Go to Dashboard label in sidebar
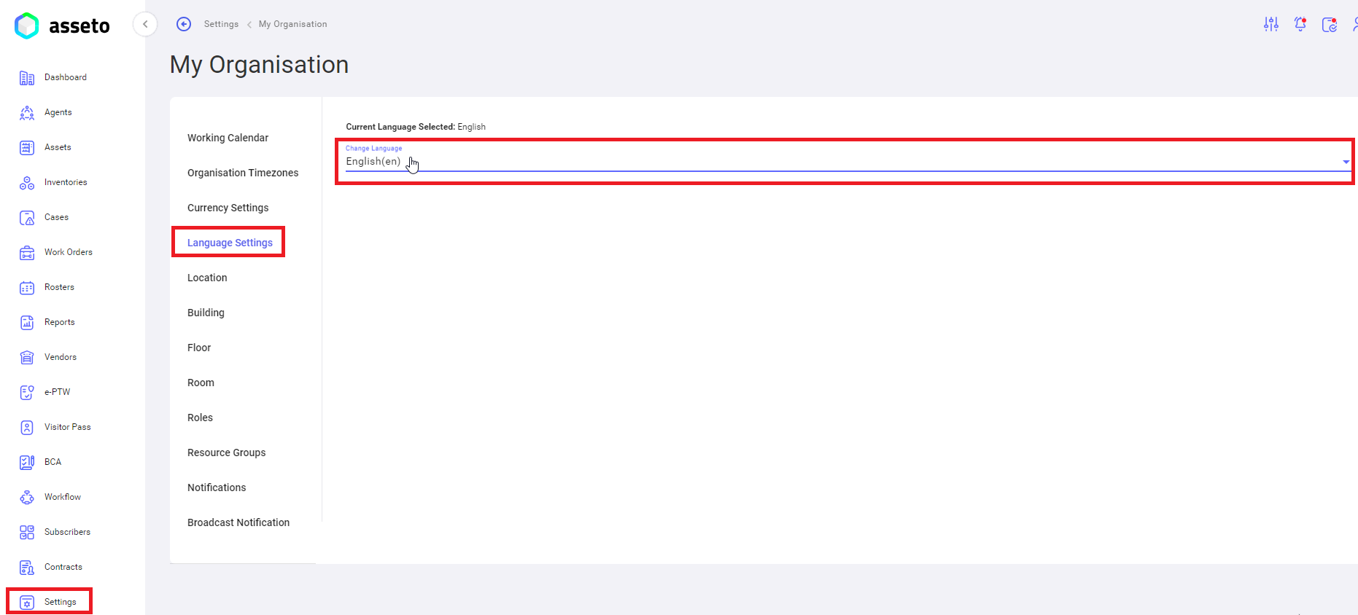The image size is (1358, 615). pyautogui.click(x=66, y=77)
